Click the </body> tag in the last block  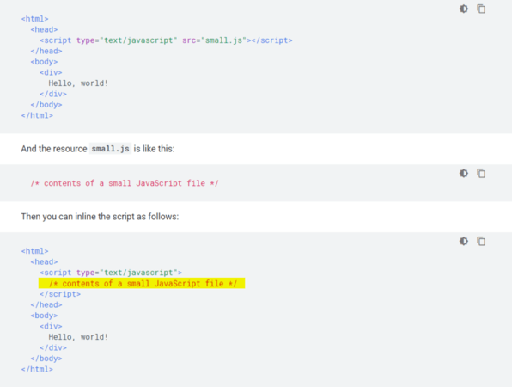click(x=46, y=359)
